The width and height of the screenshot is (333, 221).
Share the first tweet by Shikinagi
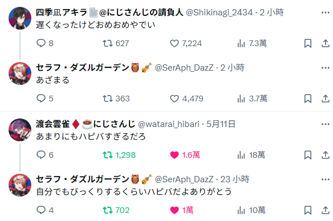(x=326, y=43)
